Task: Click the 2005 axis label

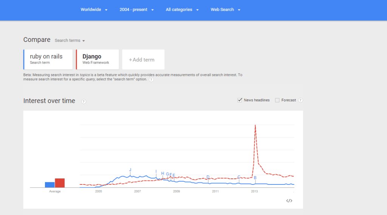Action: pos(99,191)
